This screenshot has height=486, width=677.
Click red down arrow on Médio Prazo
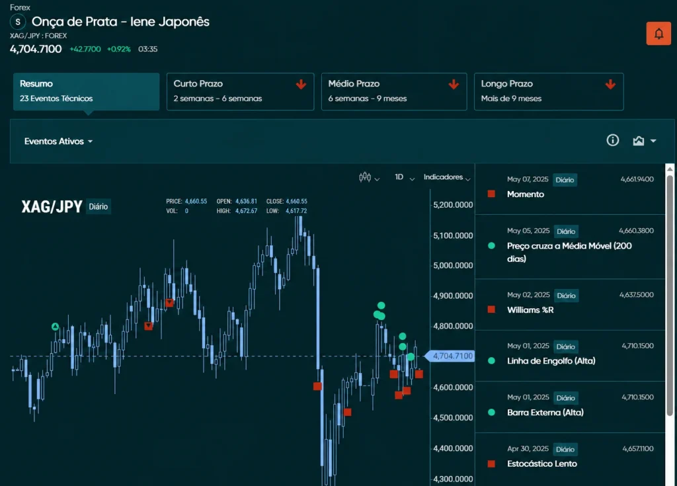[x=454, y=84]
